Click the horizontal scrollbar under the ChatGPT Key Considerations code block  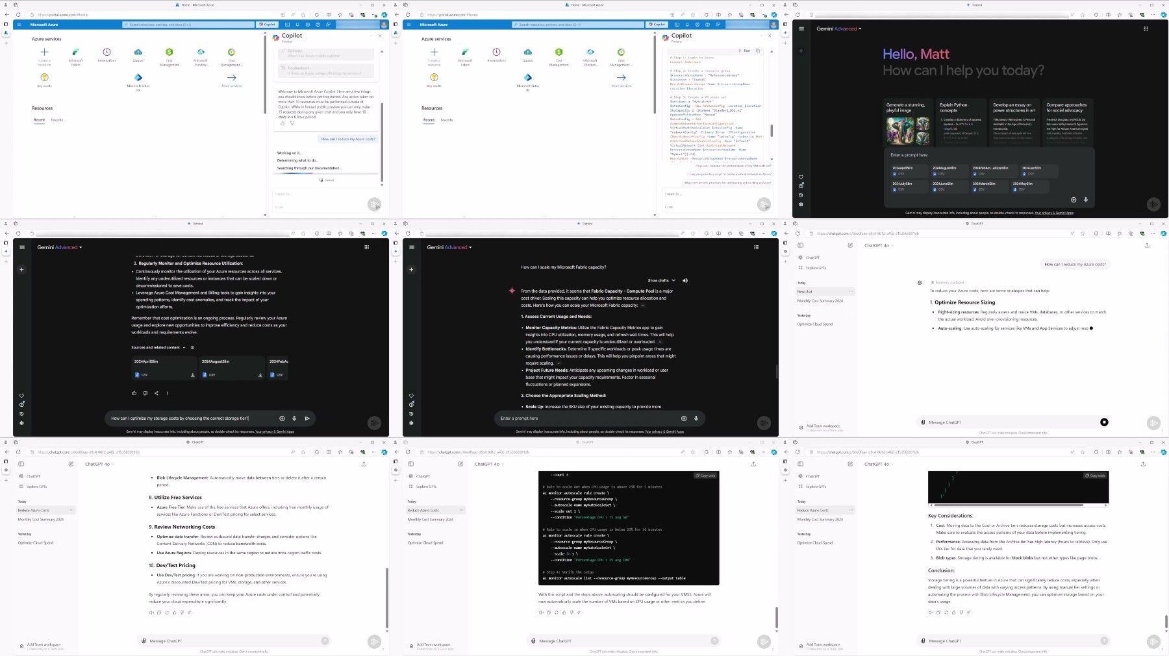pos(1010,505)
